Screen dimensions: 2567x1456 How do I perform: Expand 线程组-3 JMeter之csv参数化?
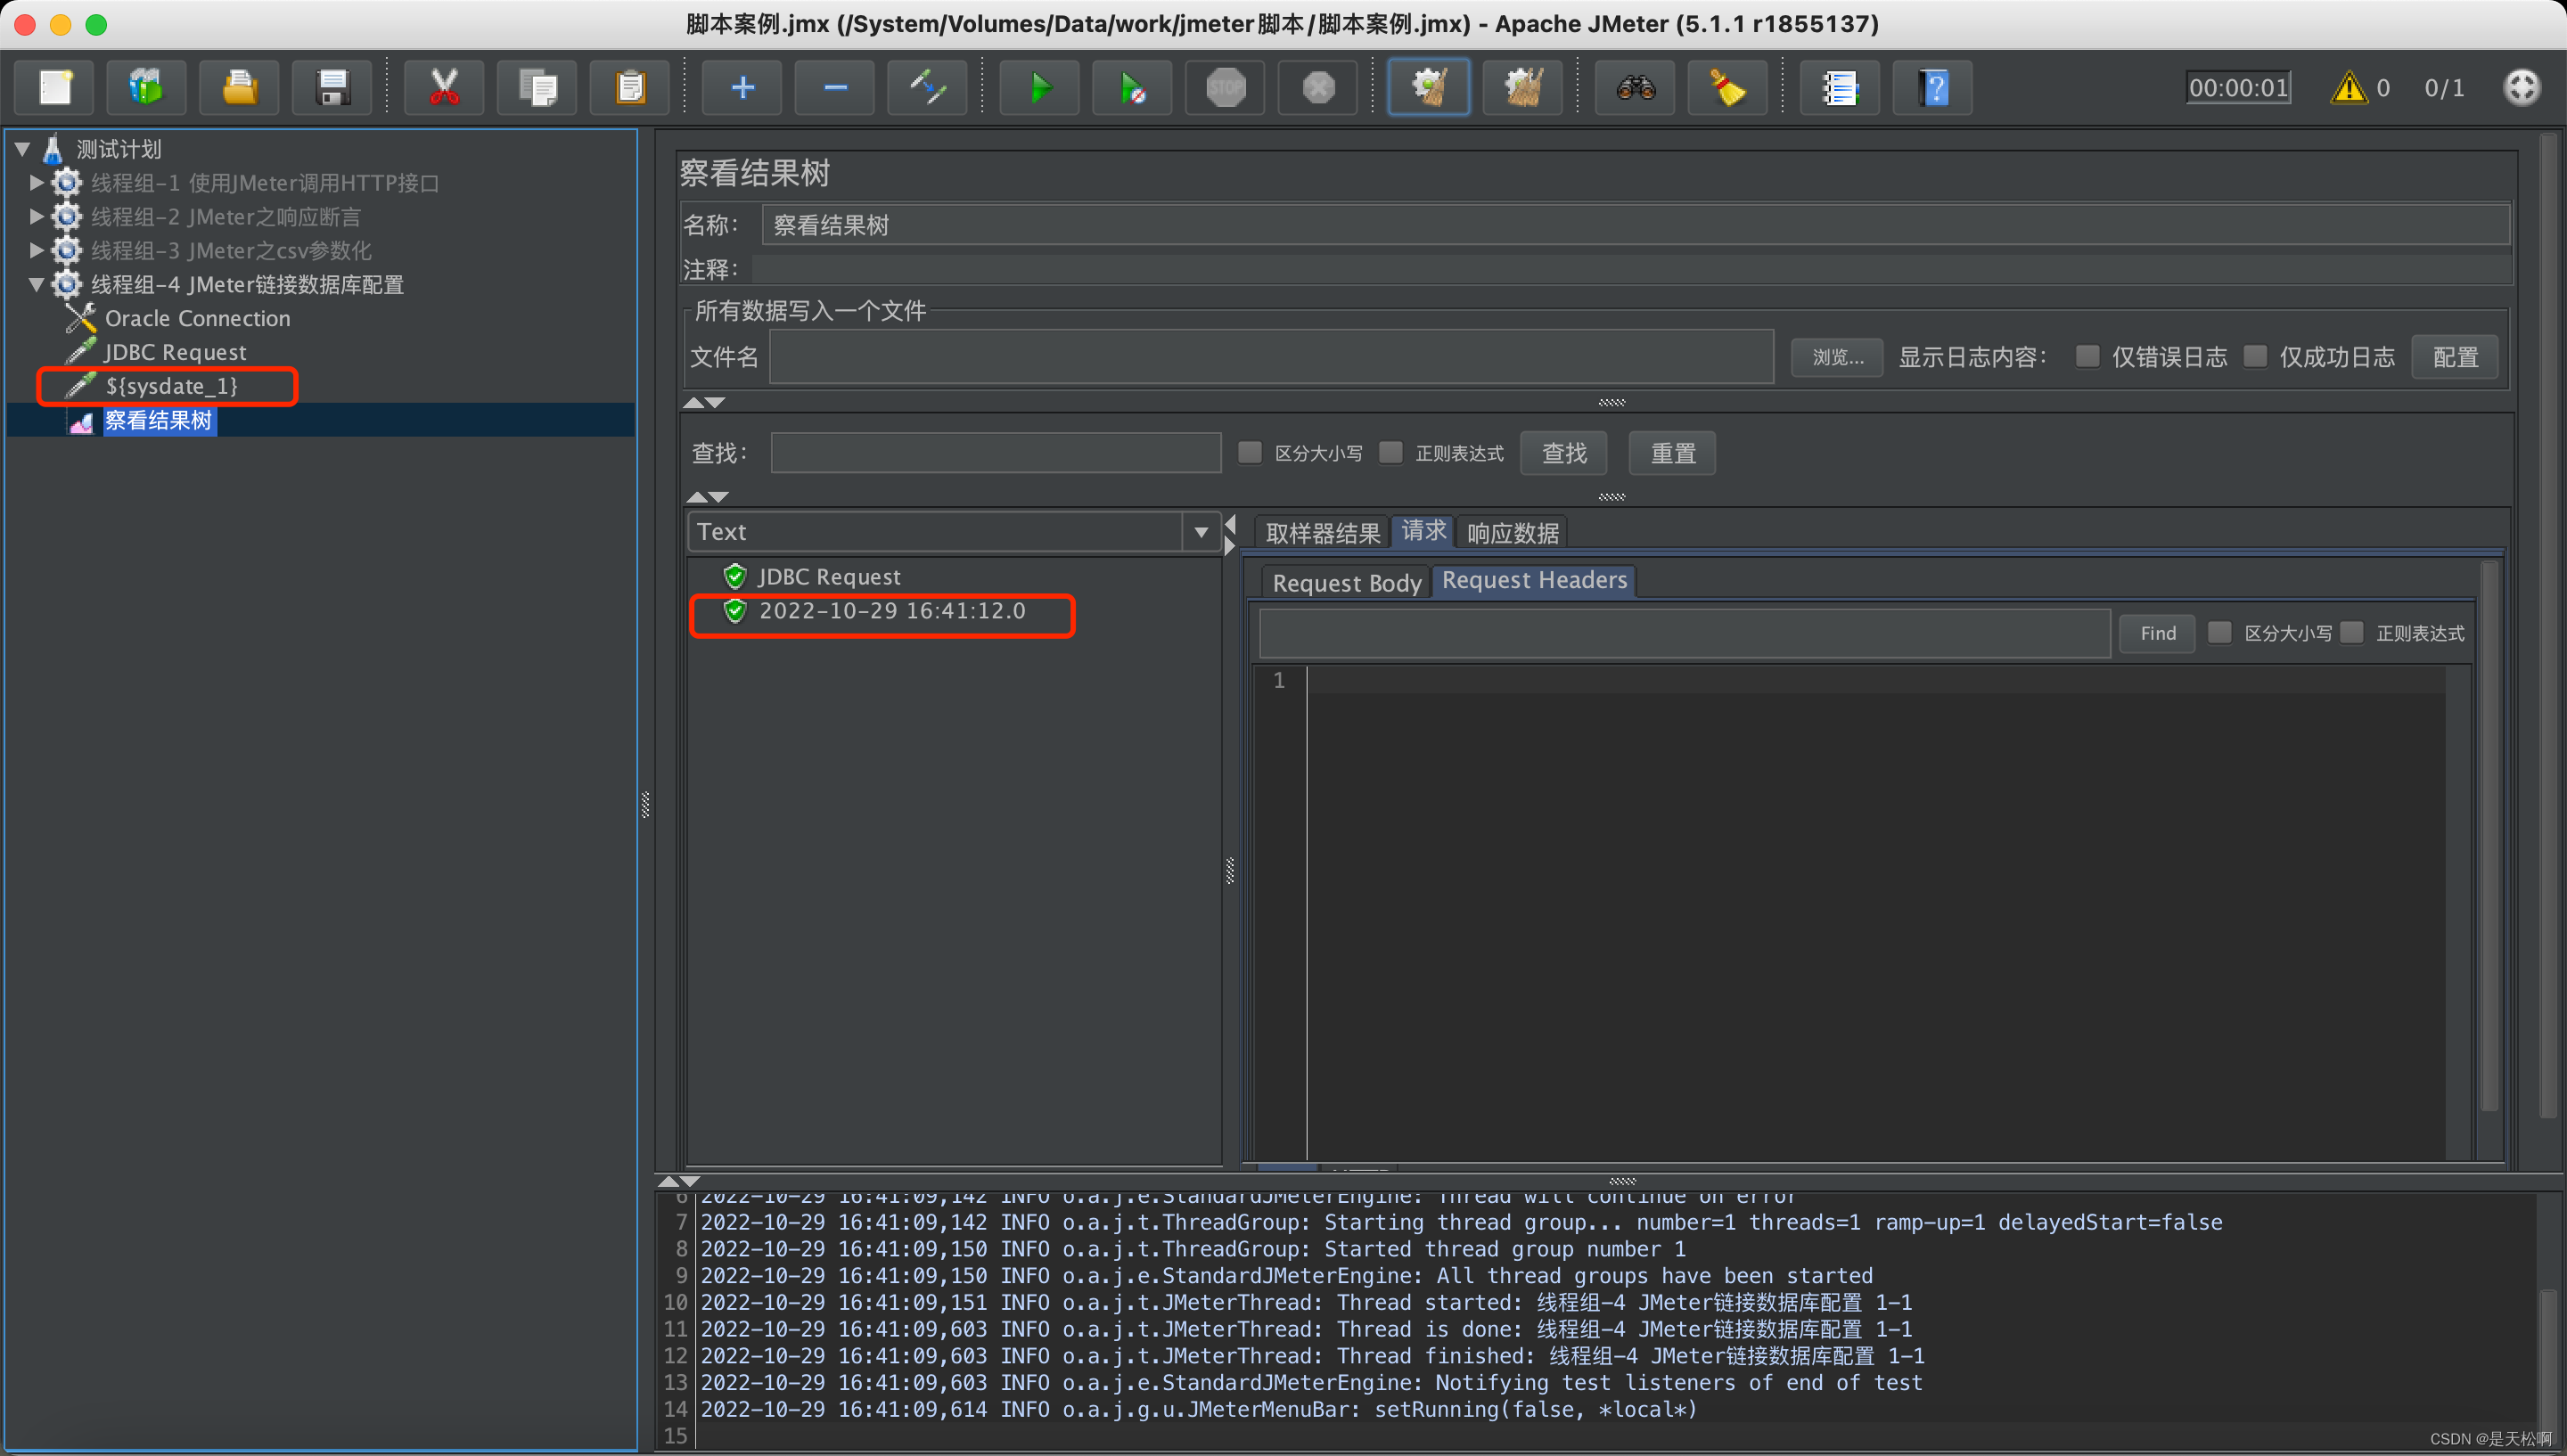point(37,250)
